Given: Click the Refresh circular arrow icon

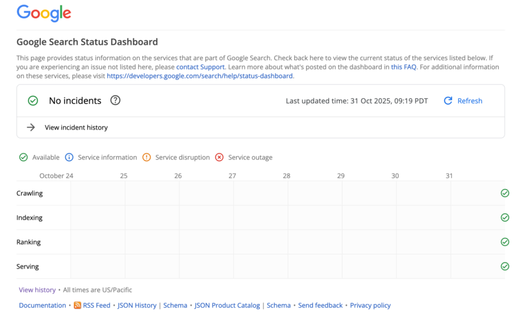Looking at the screenshot, I should pos(448,100).
